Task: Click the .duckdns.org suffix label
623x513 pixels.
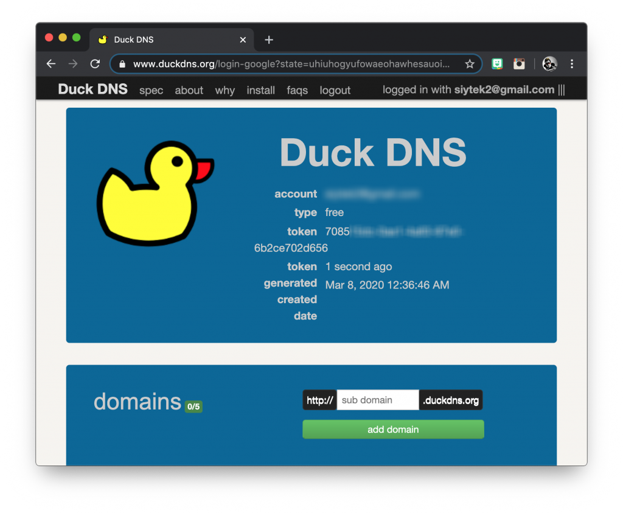Action: 451,400
